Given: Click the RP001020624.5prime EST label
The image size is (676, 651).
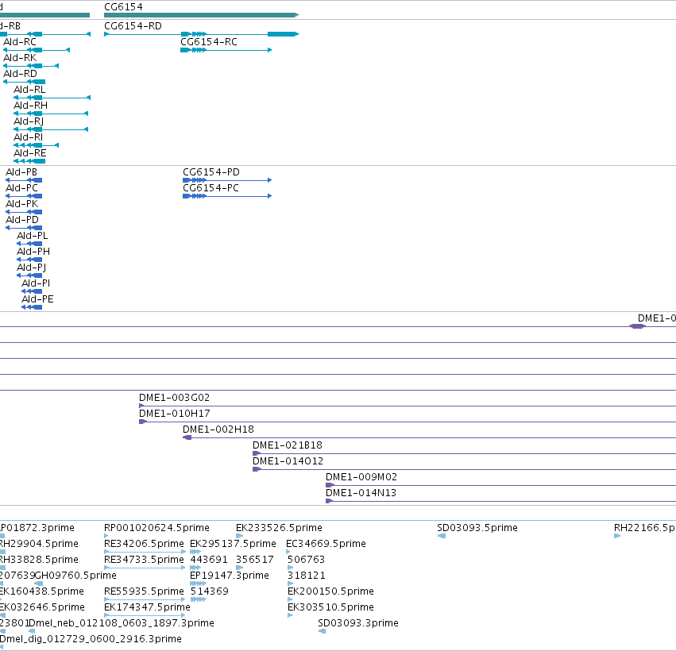Looking at the screenshot, I should (x=157, y=528).
